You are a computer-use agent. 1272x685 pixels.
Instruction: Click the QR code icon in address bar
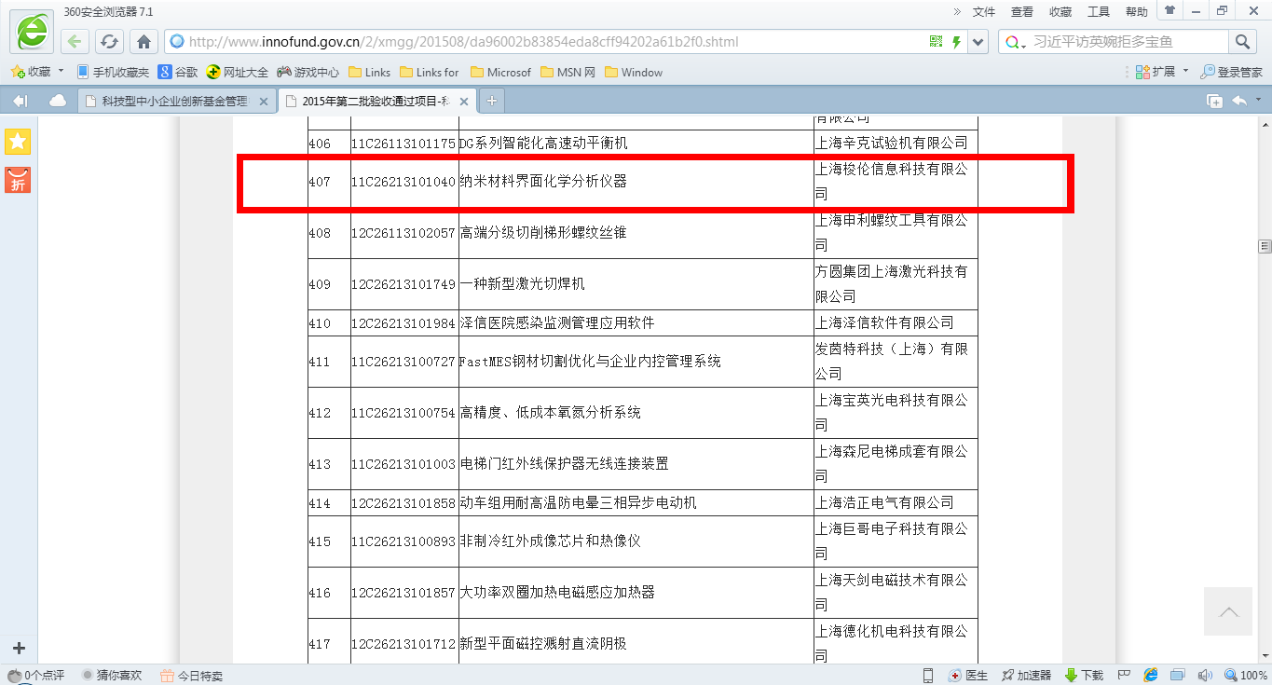pyautogui.click(x=937, y=42)
